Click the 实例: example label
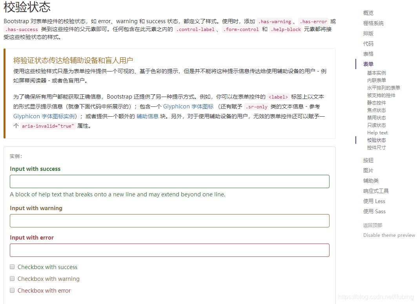Viewport: 417px width, 304px height. (16, 156)
